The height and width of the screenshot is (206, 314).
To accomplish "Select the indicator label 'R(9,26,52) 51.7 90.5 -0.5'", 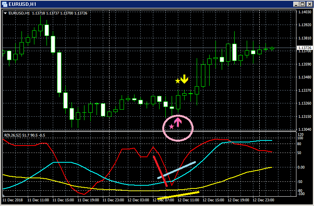I will tap(25, 135).
